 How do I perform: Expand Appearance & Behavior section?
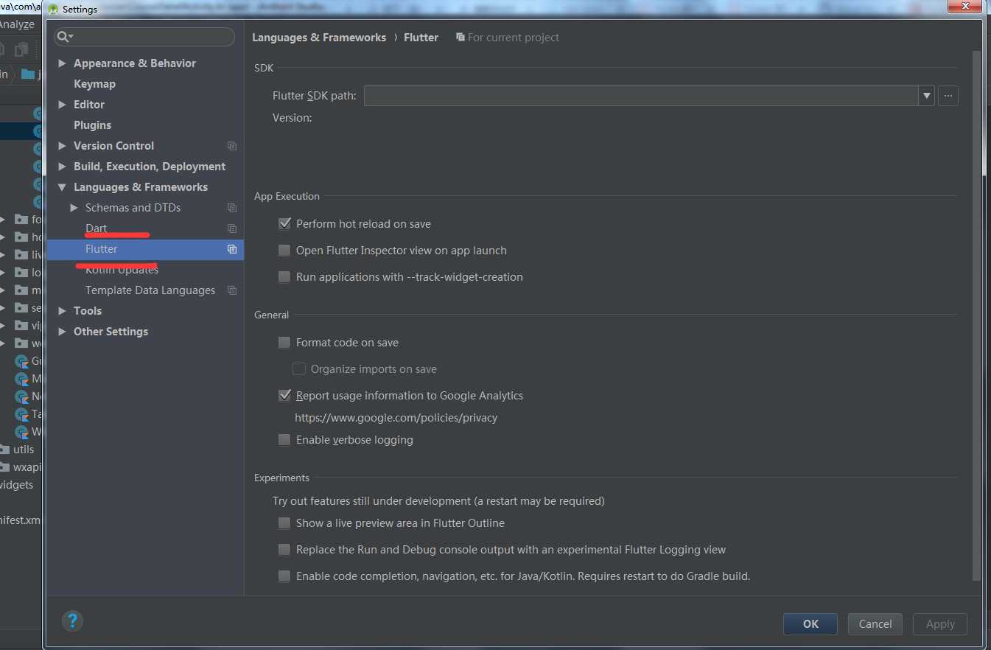(62, 63)
